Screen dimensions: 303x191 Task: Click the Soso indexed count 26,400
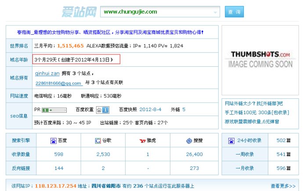click(x=194, y=155)
